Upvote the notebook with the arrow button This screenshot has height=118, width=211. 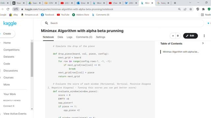pyautogui.click(x=173, y=36)
